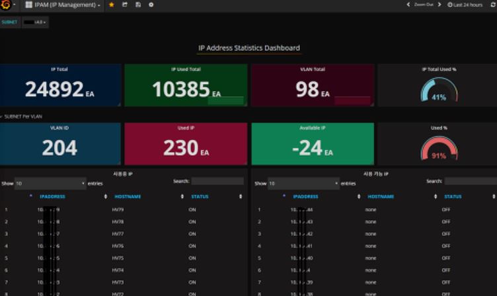This screenshot has height=296, width=497.
Task: Open the Grafana logo home menu
Action: pos(6,5)
